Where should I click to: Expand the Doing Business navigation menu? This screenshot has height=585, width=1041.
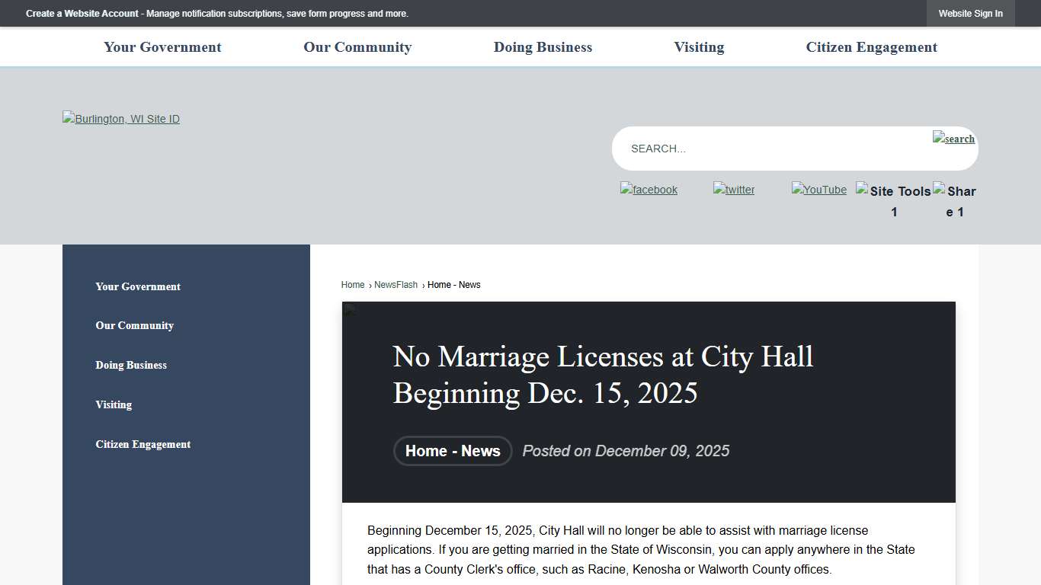click(x=543, y=46)
